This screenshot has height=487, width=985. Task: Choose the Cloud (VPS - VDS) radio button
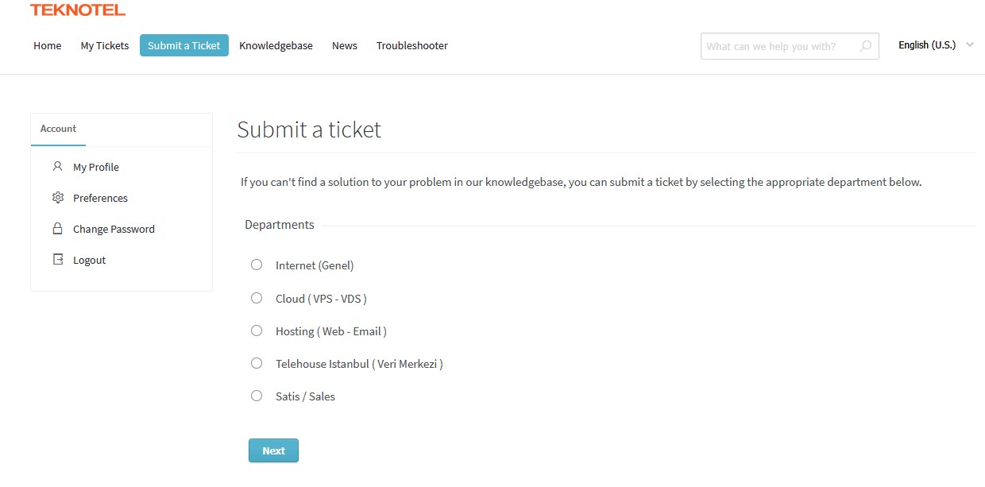(x=257, y=298)
